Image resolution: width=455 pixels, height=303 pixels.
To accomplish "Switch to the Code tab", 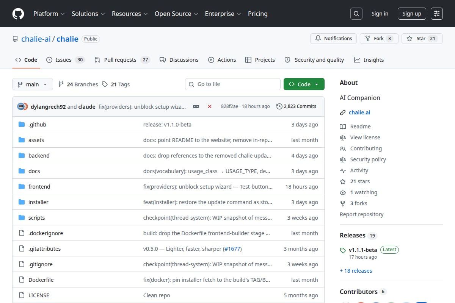I will 26,60.
